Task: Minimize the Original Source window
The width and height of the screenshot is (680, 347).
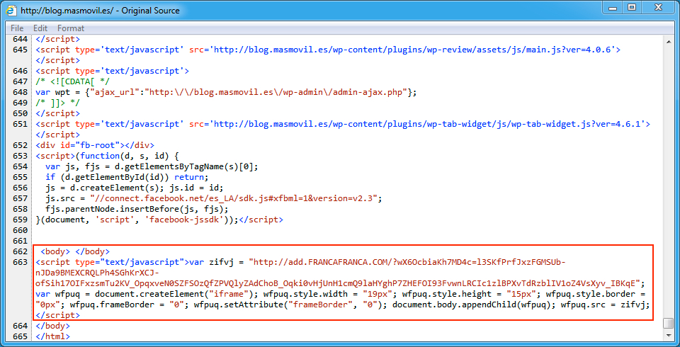Action: 612,7
